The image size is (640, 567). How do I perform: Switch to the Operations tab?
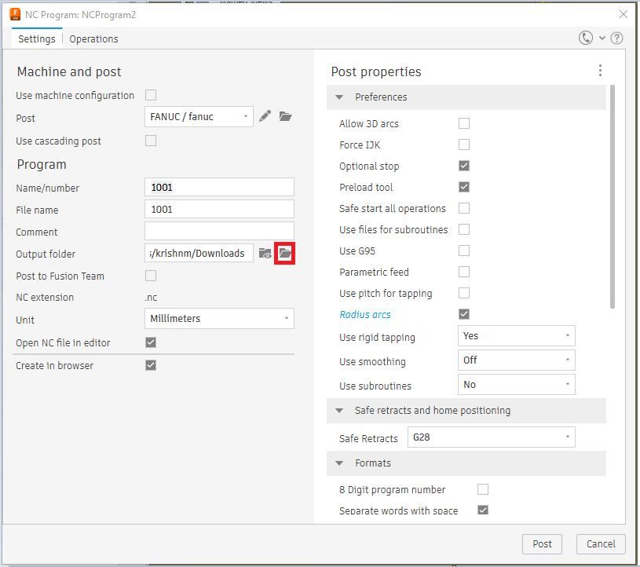pos(93,38)
